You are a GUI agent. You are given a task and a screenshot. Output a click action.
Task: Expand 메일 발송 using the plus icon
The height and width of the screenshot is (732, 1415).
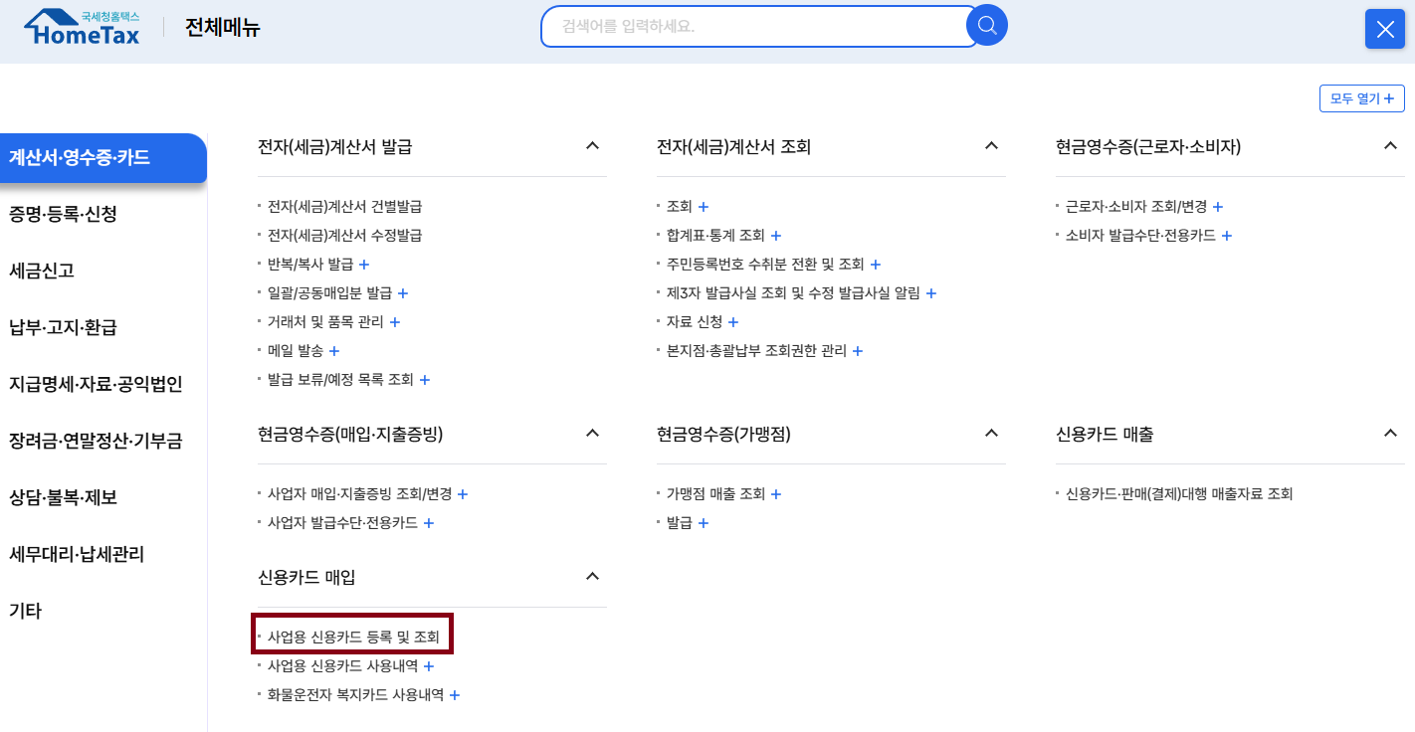click(334, 350)
